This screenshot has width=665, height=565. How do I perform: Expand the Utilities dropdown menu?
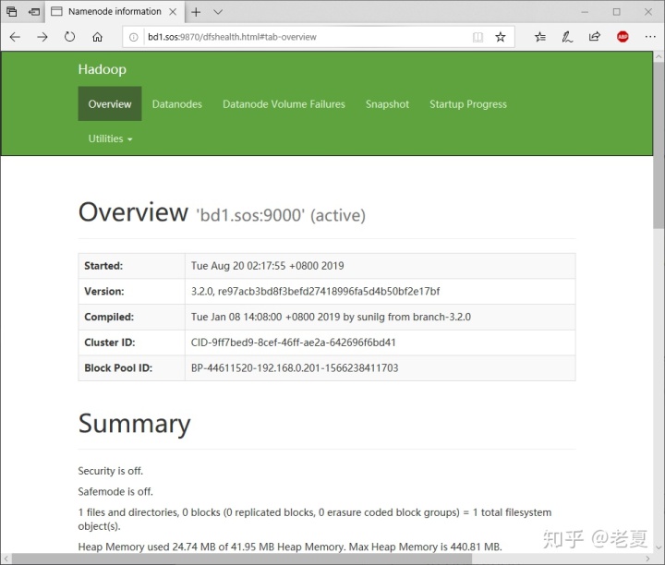[x=110, y=138]
